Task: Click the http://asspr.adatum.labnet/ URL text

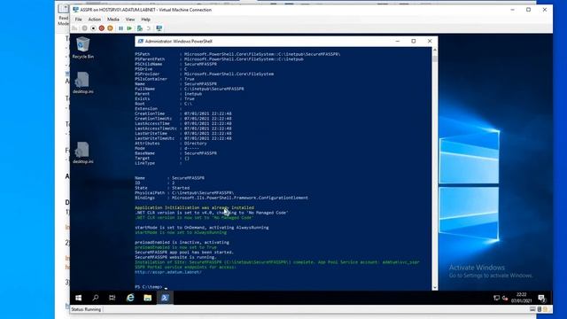Action: [168, 272]
